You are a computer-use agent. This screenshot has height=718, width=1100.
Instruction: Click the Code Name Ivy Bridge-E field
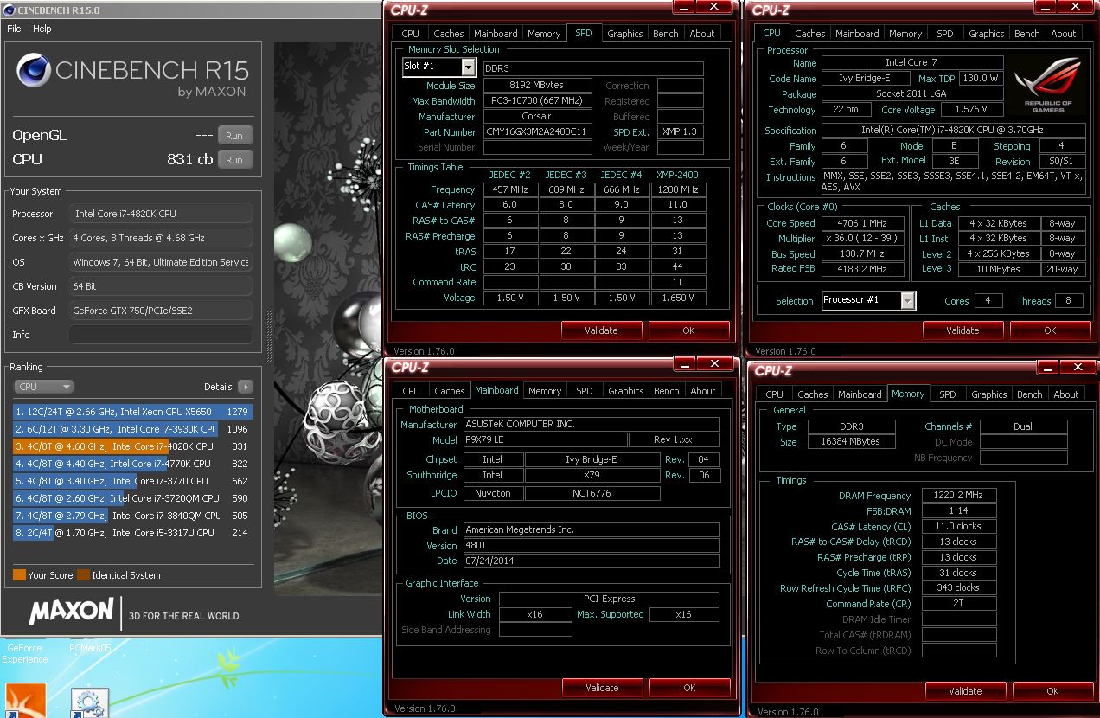865,79
